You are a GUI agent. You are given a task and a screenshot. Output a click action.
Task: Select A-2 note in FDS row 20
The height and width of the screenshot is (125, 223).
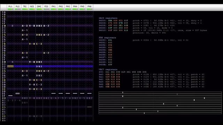[x=46, y=26]
